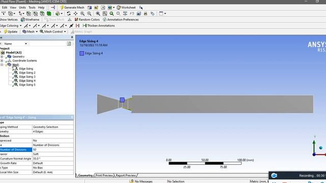Click the Tags icon
326x183 pixels.
coord(152,14)
